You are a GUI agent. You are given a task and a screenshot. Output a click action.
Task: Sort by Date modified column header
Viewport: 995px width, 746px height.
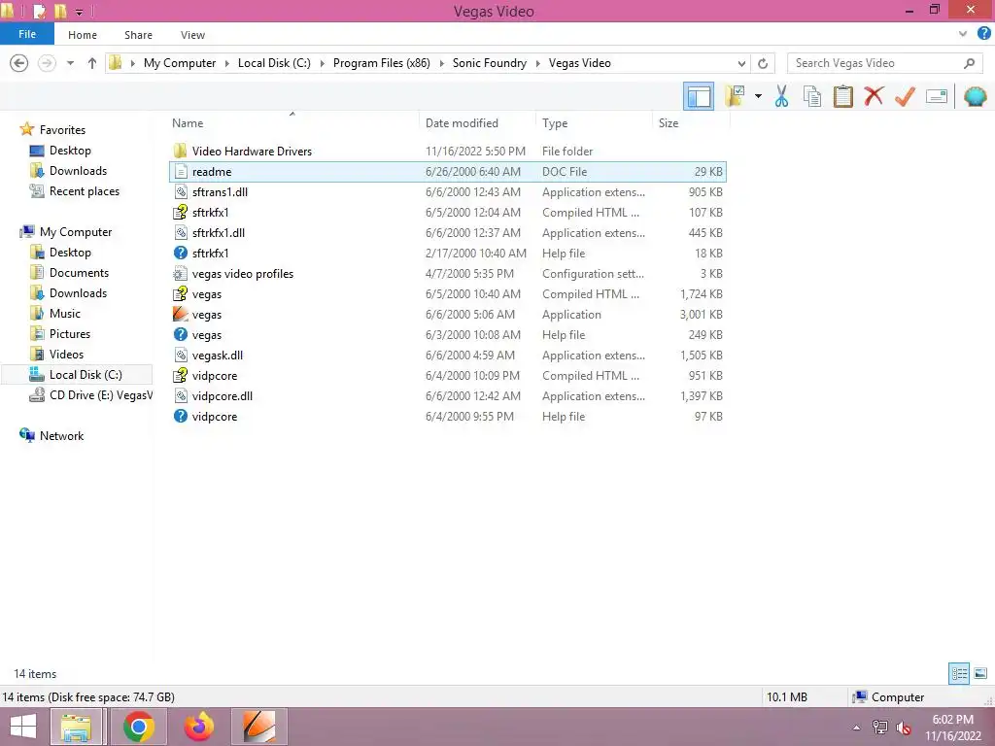[x=462, y=123]
